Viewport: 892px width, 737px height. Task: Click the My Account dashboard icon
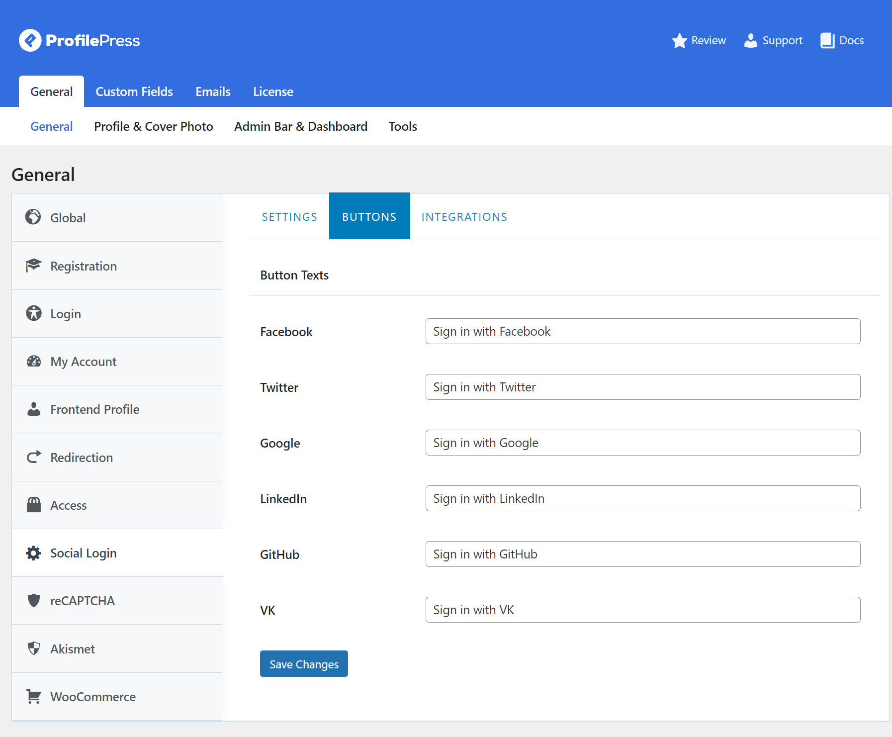click(x=33, y=361)
